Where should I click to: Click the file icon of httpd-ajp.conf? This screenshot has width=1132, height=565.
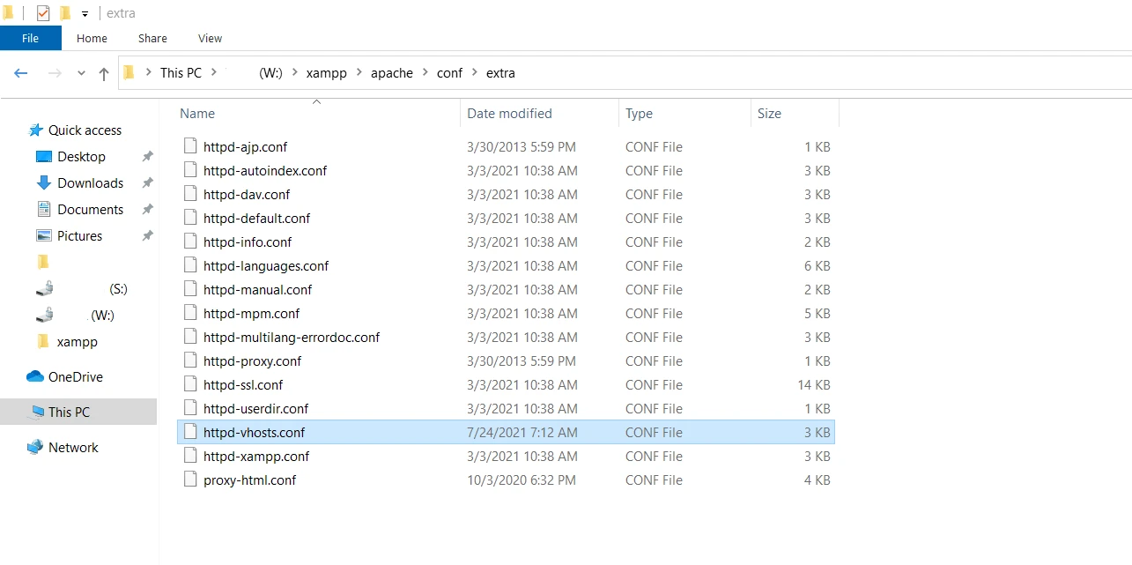coord(189,146)
